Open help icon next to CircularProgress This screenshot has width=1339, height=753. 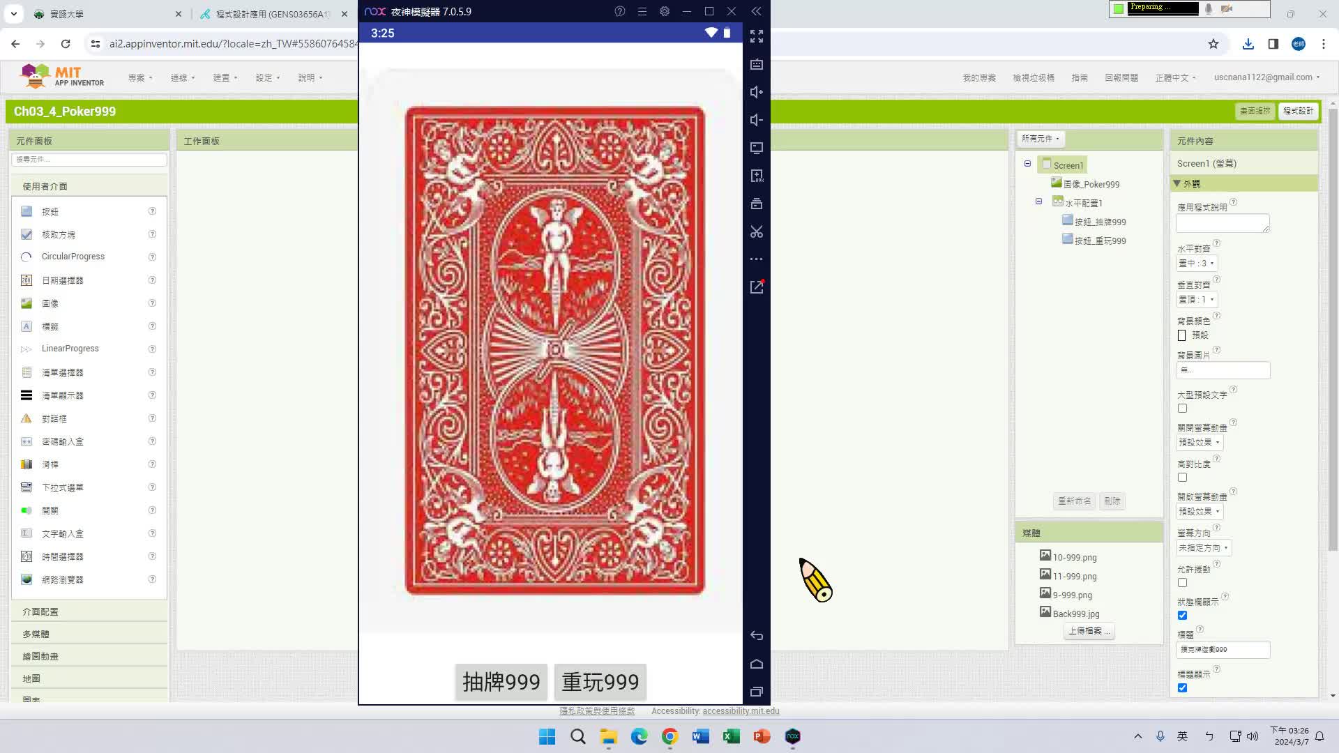tap(152, 257)
